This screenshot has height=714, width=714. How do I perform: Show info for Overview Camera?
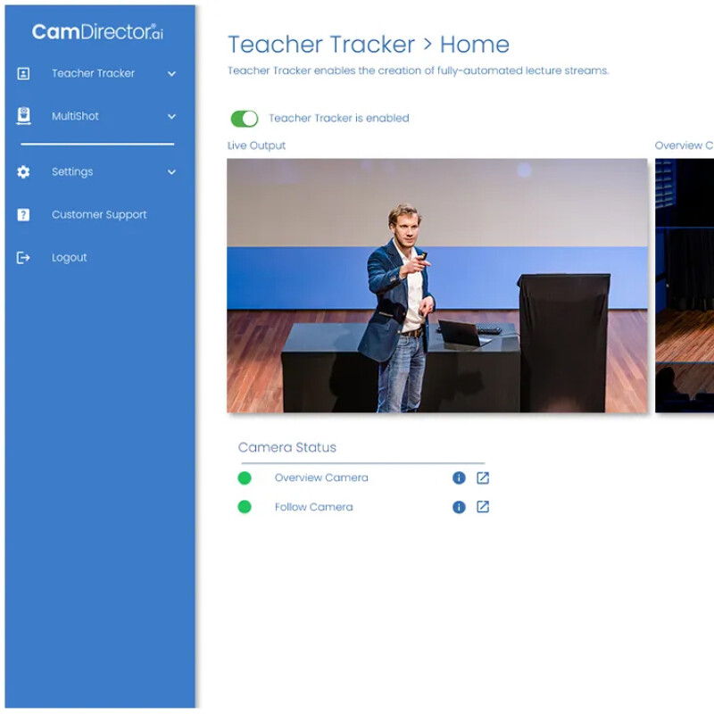coord(459,477)
